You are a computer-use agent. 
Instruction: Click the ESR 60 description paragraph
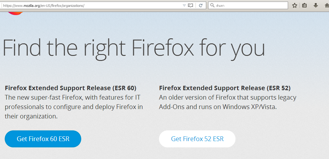[74, 107]
